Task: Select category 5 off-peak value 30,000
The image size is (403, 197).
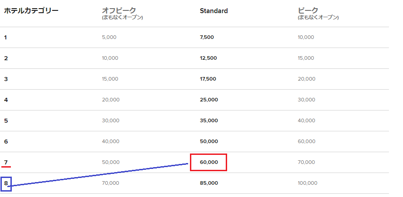Action: point(111,121)
